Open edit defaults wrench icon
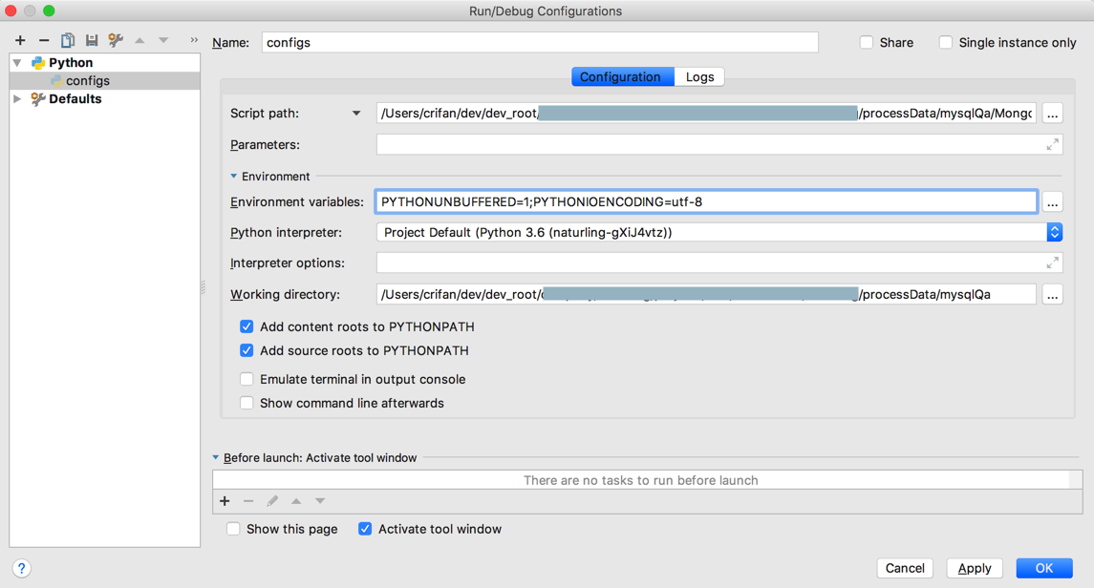Image resolution: width=1094 pixels, height=588 pixels. [x=116, y=40]
